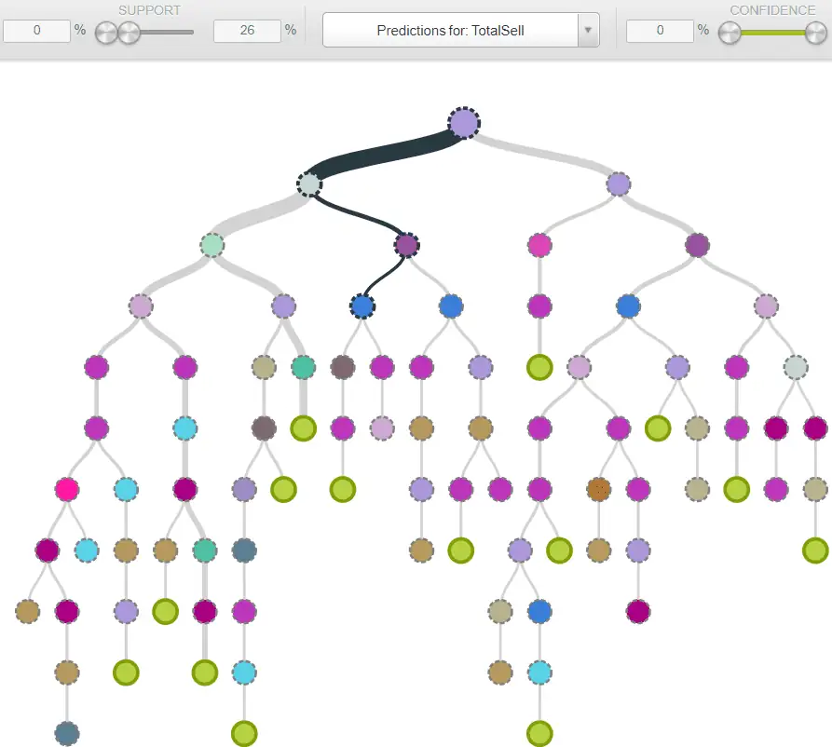Click the minimum support percentage field
The width and height of the screenshot is (832, 747).
[36, 30]
